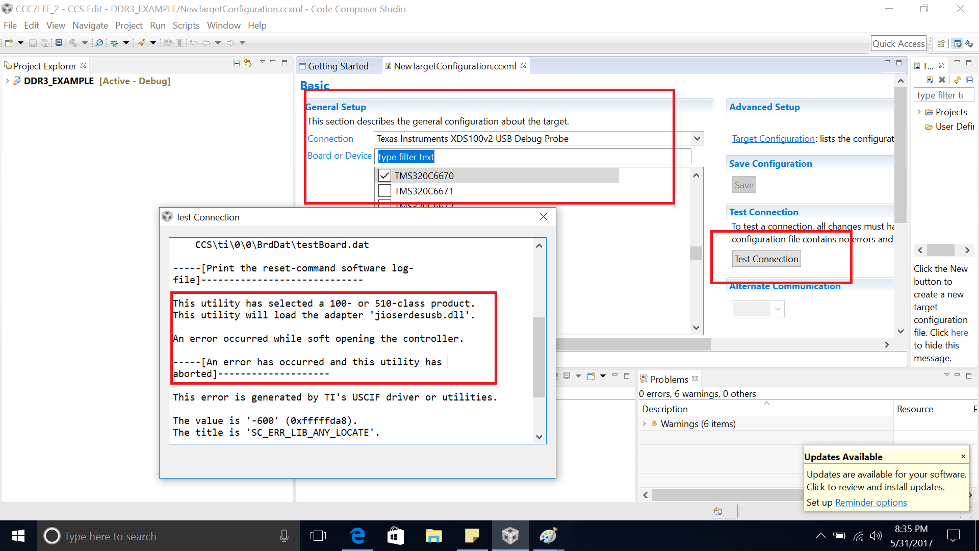
Task: Delete the selected target configuration
Action: coord(942,80)
